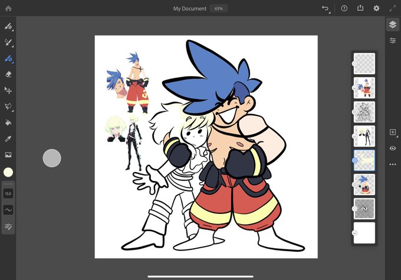Open the Share and export icon
Viewport: 401px width, 280px height.
coord(360,8)
